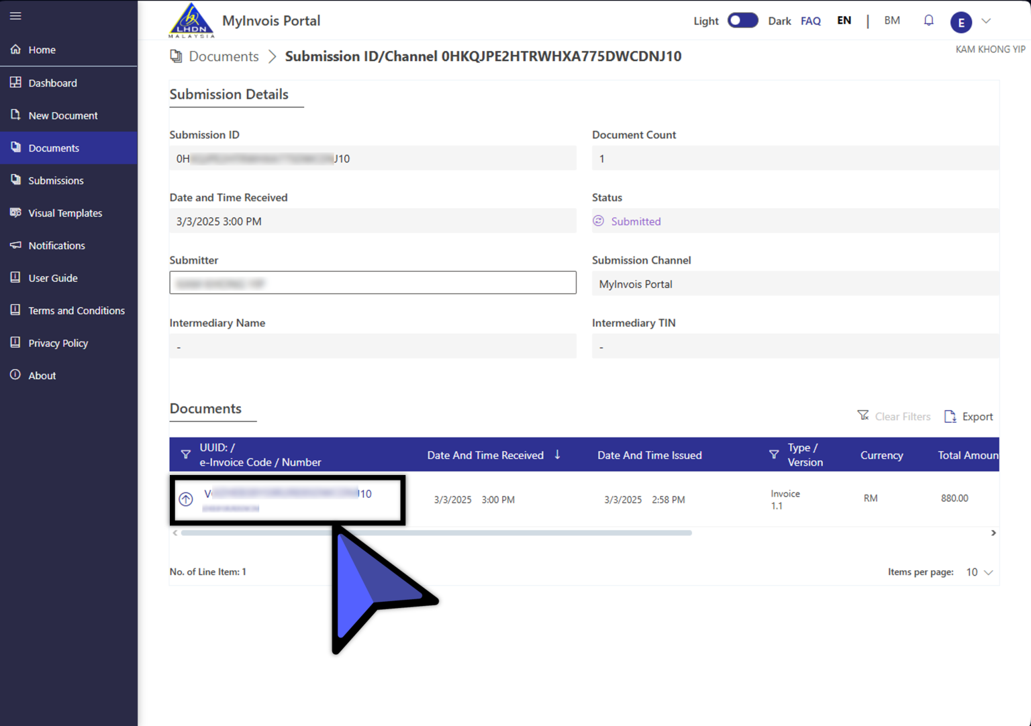
Task: Select New Document in the sidebar
Action: [x=63, y=115]
